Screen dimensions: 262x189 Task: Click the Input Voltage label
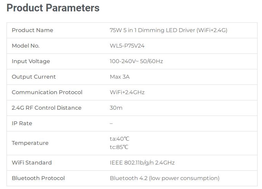pos(31,61)
